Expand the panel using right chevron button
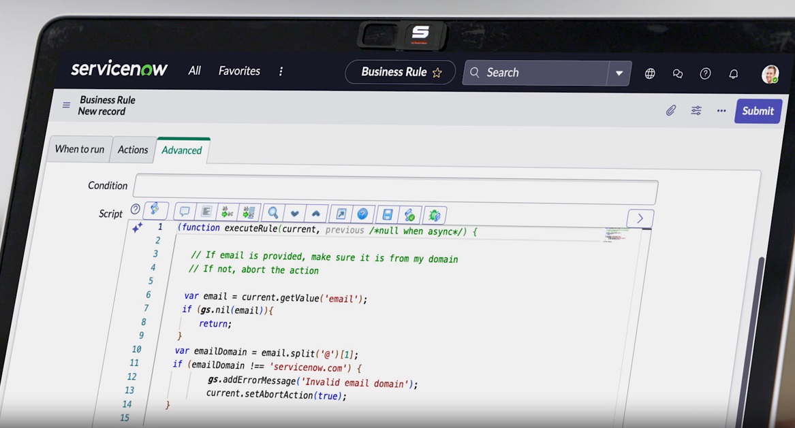The width and height of the screenshot is (795, 428). (640, 218)
